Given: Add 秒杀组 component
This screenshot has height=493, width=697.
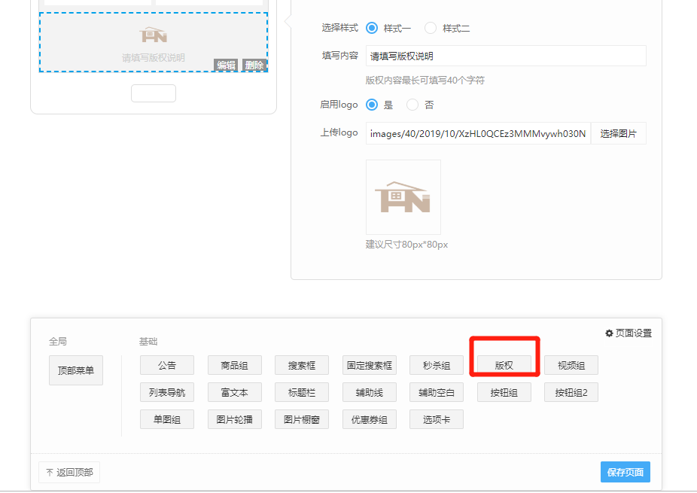Looking at the screenshot, I should [x=437, y=365].
